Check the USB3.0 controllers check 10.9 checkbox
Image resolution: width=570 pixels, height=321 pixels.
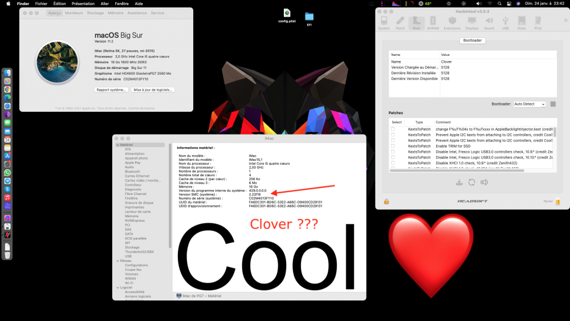click(x=393, y=152)
